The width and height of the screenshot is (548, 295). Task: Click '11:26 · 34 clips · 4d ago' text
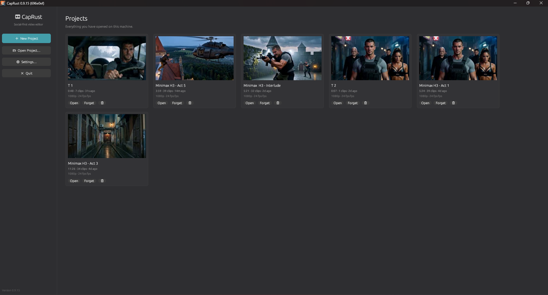point(83,169)
